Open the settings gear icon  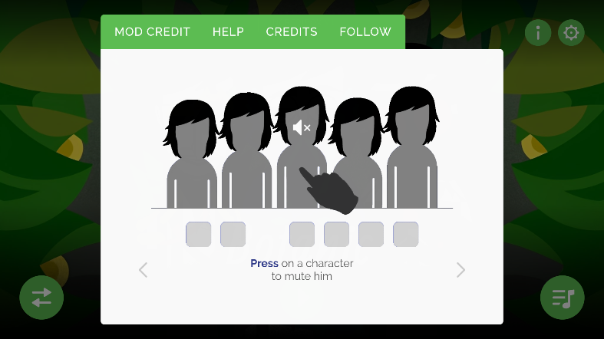tap(571, 33)
